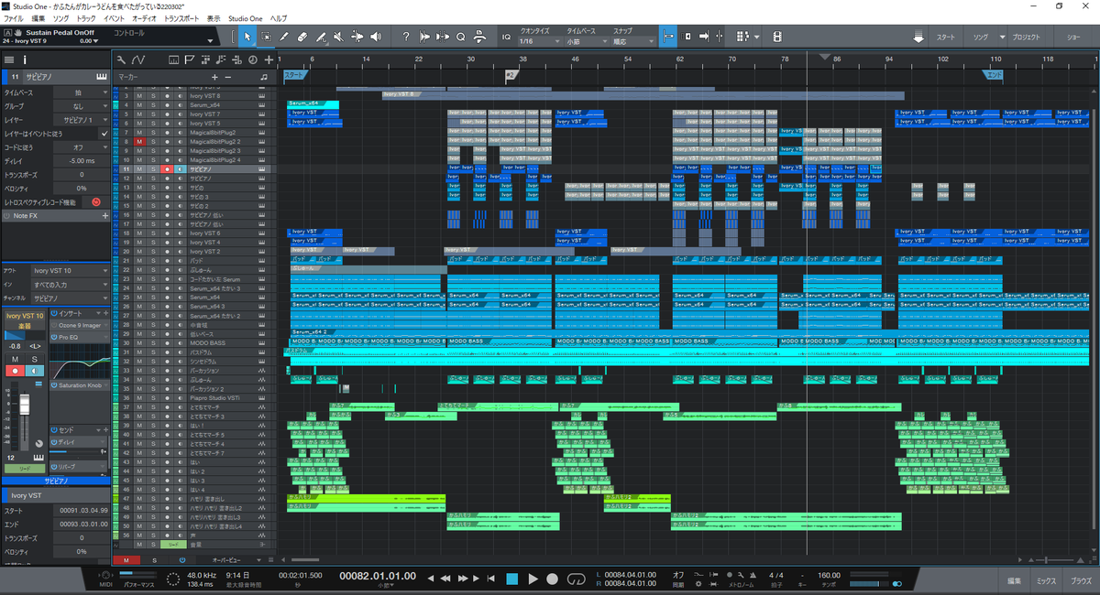Open the ファイル menu
This screenshot has width=1100, height=595.
point(13,18)
